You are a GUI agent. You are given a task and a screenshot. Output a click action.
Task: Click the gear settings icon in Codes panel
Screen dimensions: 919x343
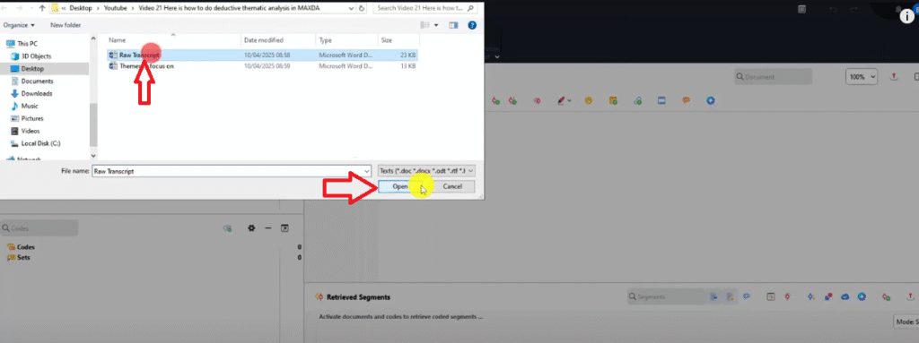tap(251, 227)
